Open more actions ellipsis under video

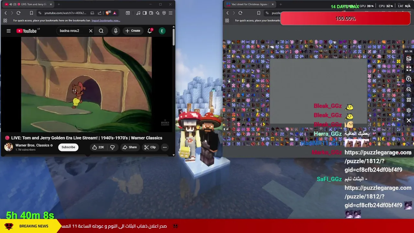pos(165,147)
